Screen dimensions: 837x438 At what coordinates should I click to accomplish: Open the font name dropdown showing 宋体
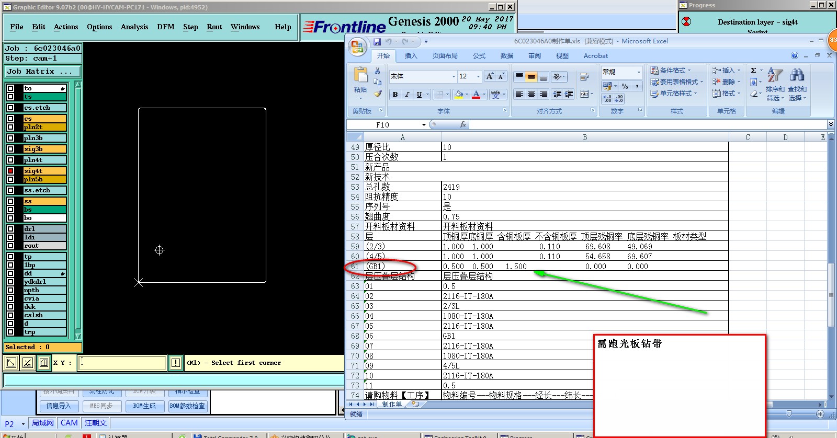click(454, 76)
